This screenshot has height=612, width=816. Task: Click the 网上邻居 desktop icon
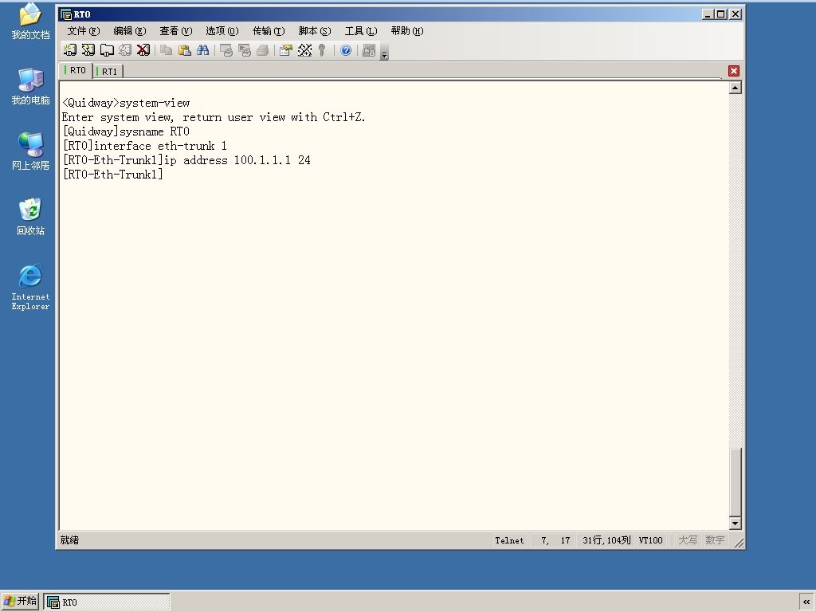[x=30, y=151]
